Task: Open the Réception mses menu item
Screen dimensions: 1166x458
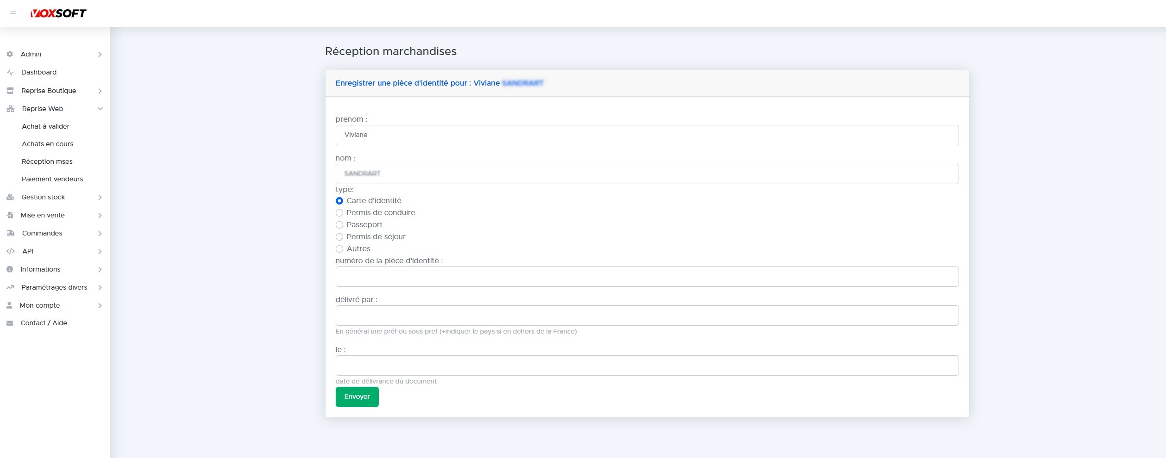Action: [x=47, y=161]
